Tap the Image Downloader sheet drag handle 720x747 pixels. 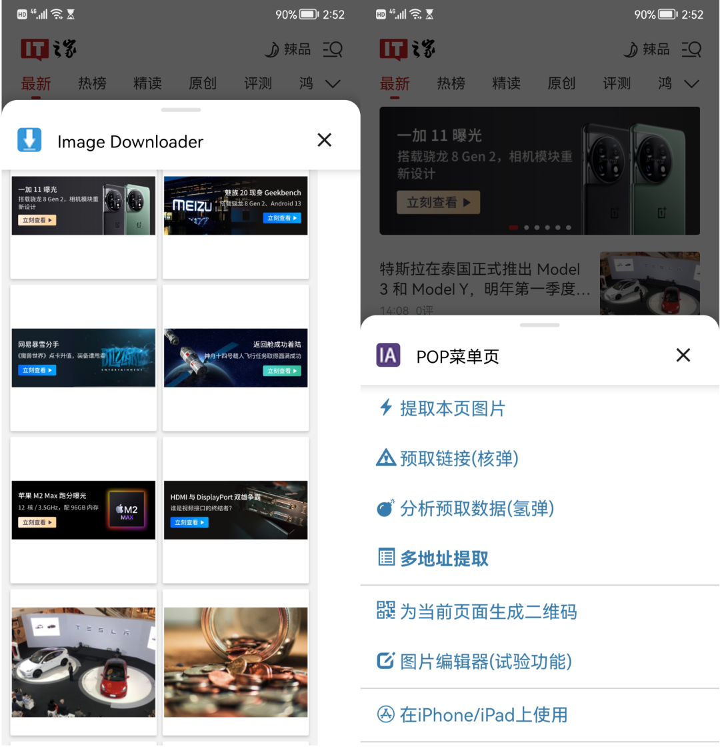click(181, 110)
